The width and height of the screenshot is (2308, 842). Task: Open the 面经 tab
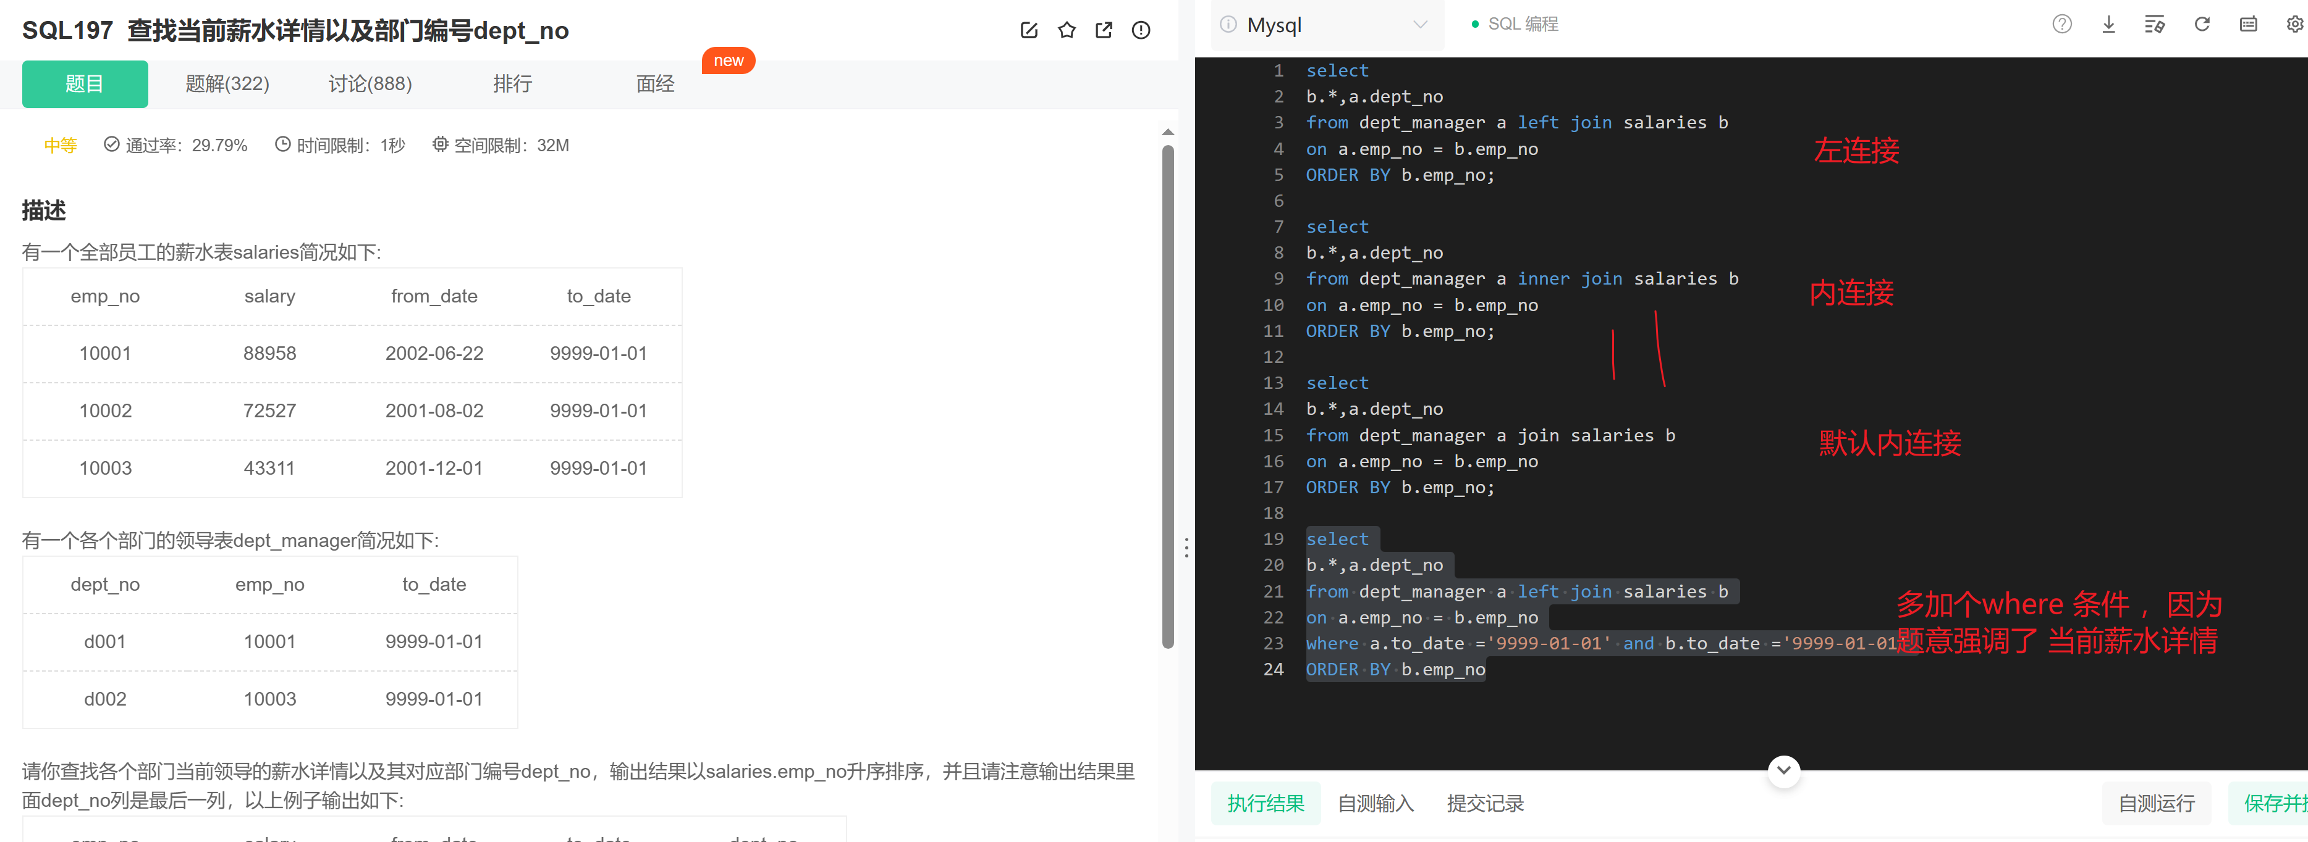click(x=655, y=84)
